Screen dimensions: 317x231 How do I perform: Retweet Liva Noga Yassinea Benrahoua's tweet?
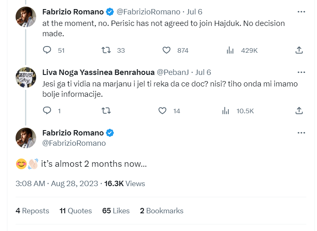click(106, 111)
